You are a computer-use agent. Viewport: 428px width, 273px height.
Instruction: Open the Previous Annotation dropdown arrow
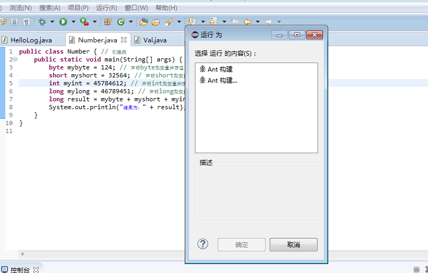[225, 22]
